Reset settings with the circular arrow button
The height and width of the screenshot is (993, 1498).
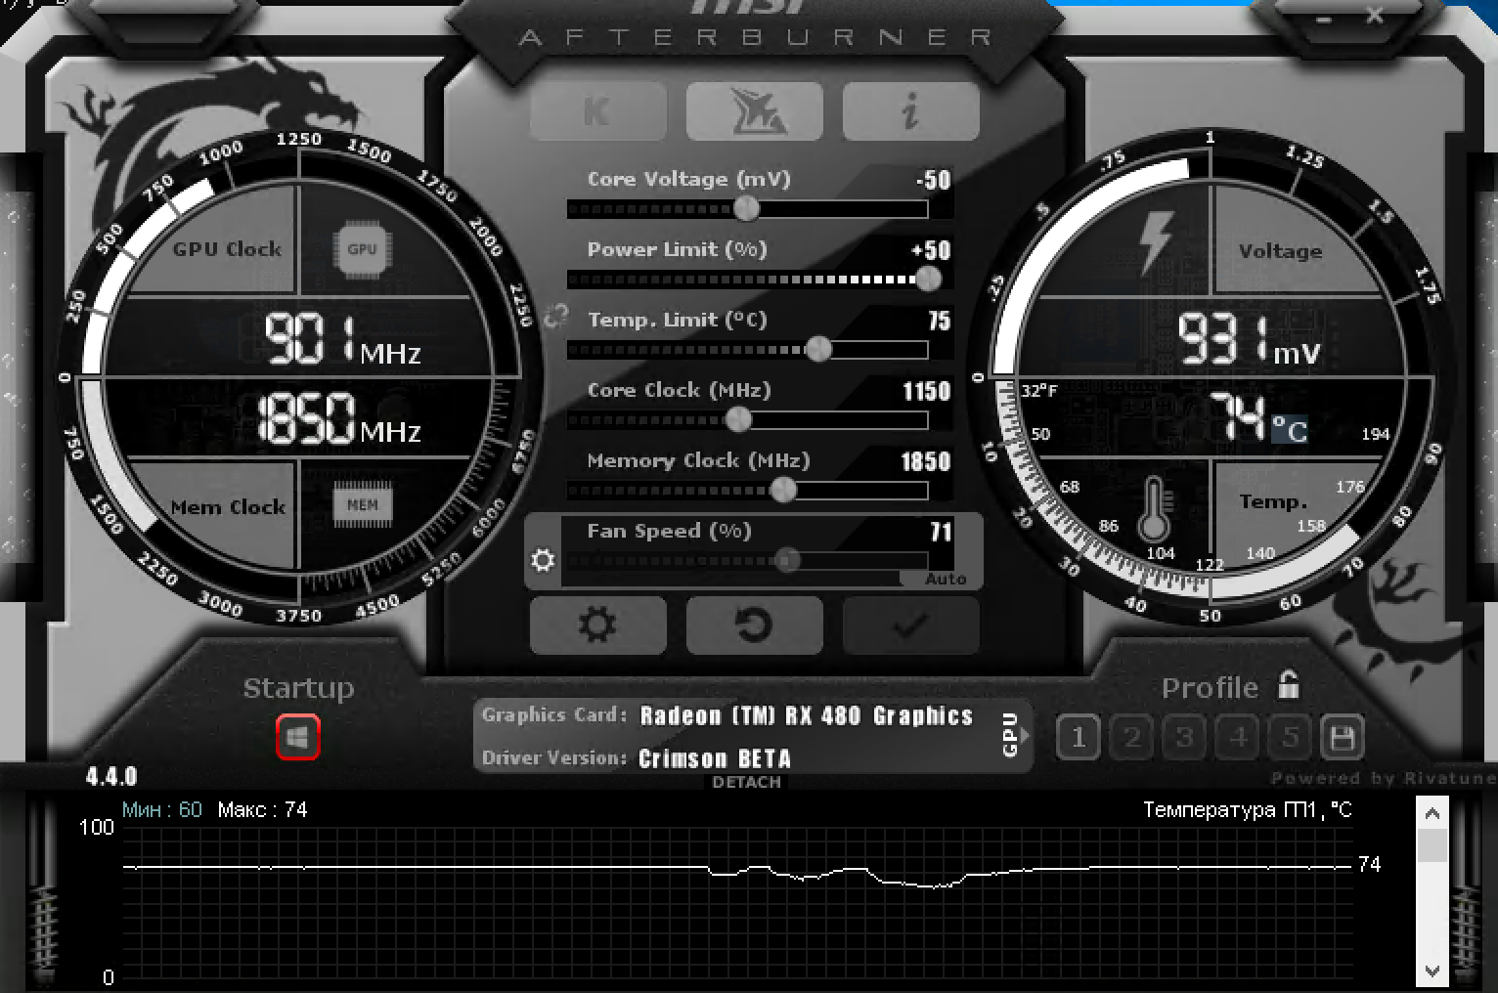pyautogui.click(x=754, y=625)
